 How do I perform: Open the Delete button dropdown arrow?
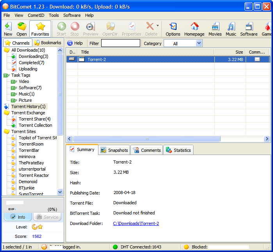[157, 25]
